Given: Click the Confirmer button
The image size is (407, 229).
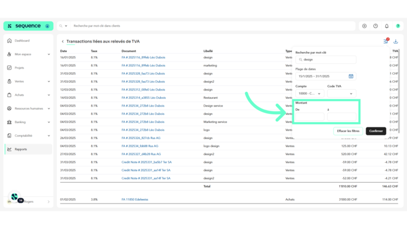Looking at the screenshot, I should tap(376, 131).
